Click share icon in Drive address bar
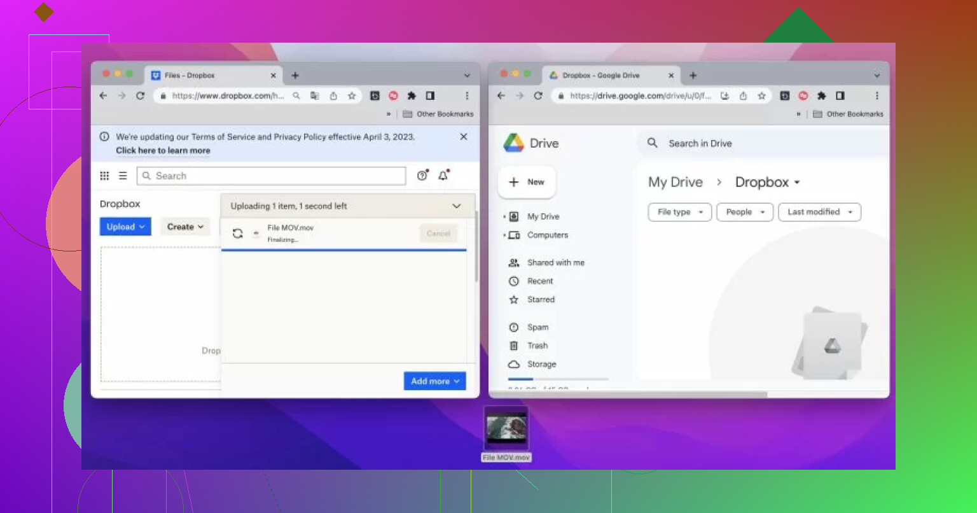977x513 pixels. pyautogui.click(x=743, y=95)
